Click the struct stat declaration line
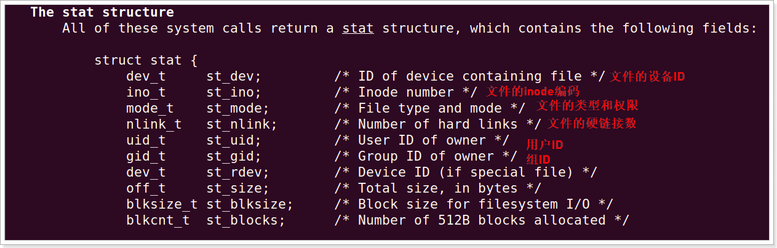 coord(145,60)
